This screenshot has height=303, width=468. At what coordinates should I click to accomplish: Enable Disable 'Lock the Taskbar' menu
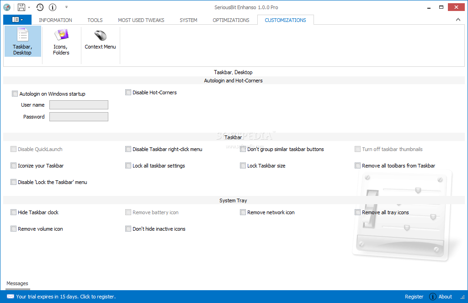13,182
